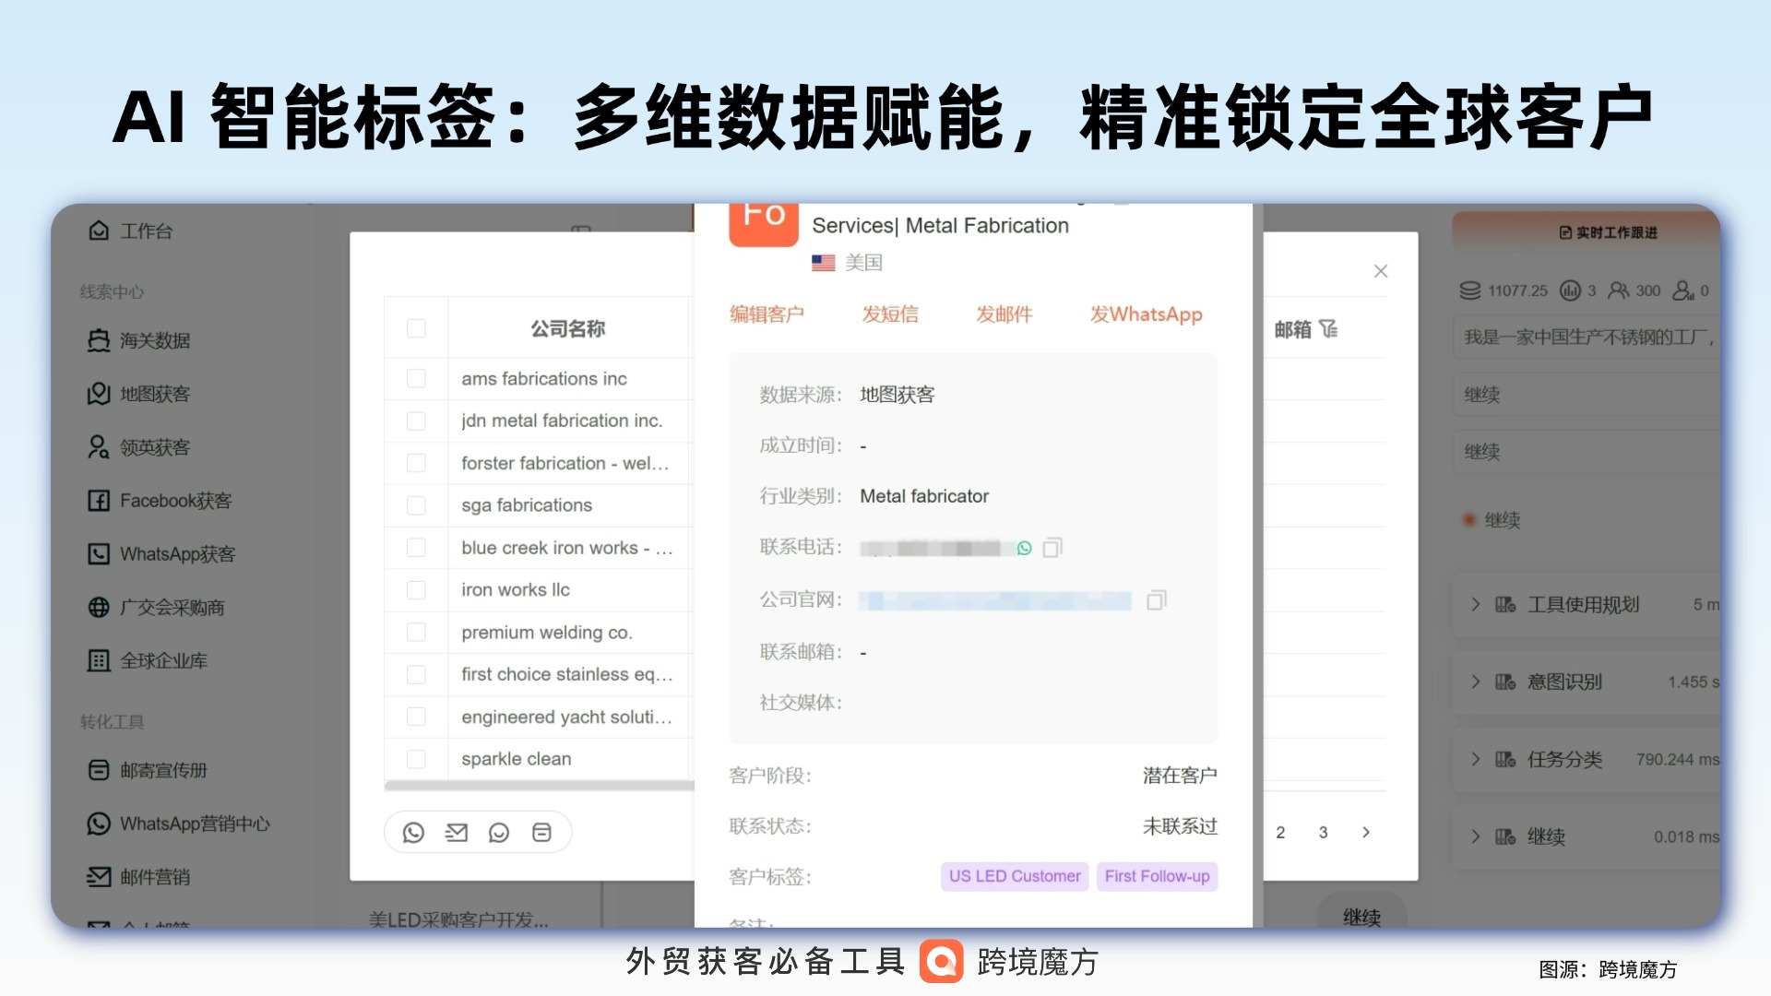The width and height of the screenshot is (1771, 996).
Task: Open 地图获客 in the sidebar
Action: 154,395
